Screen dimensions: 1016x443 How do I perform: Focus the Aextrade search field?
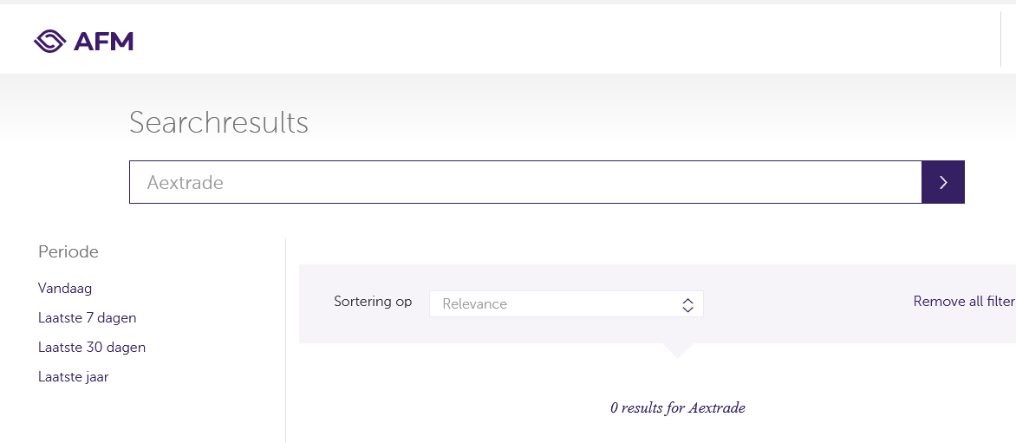(525, 182)
